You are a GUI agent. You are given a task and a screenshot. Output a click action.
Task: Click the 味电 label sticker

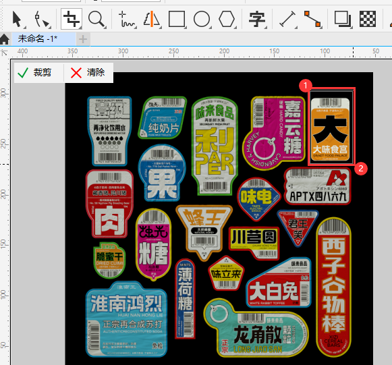259,199
